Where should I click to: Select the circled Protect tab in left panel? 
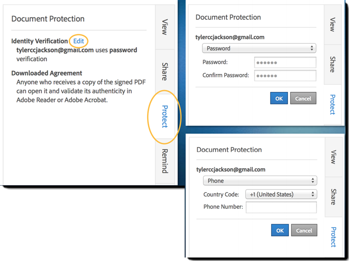[164, 116]
